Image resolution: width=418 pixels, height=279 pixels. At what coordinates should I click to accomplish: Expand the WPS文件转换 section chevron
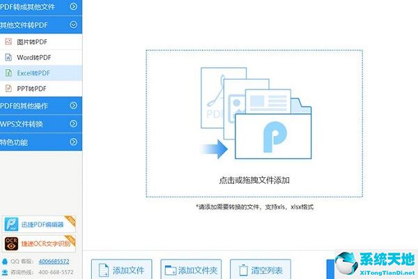tap(73, 123)
